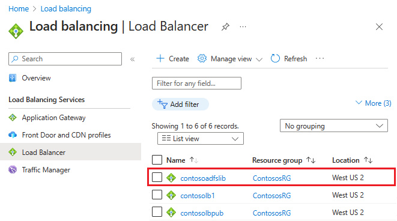Tick the select-all checkbox in table header
Image resolution: width=397 pixels, height=221 pixels.
pyautogui.click(x=157, y=160)
